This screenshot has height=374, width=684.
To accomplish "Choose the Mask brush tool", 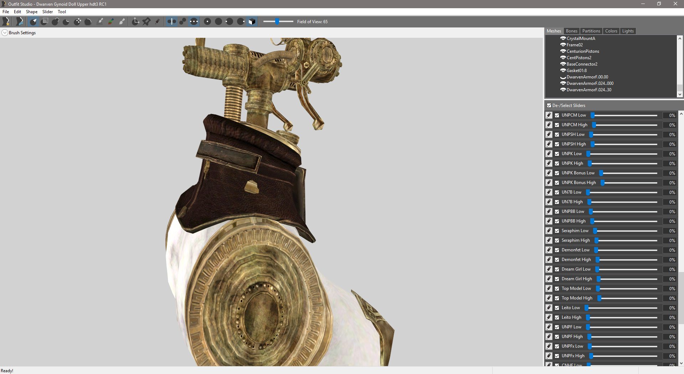I will coord(45,21).
